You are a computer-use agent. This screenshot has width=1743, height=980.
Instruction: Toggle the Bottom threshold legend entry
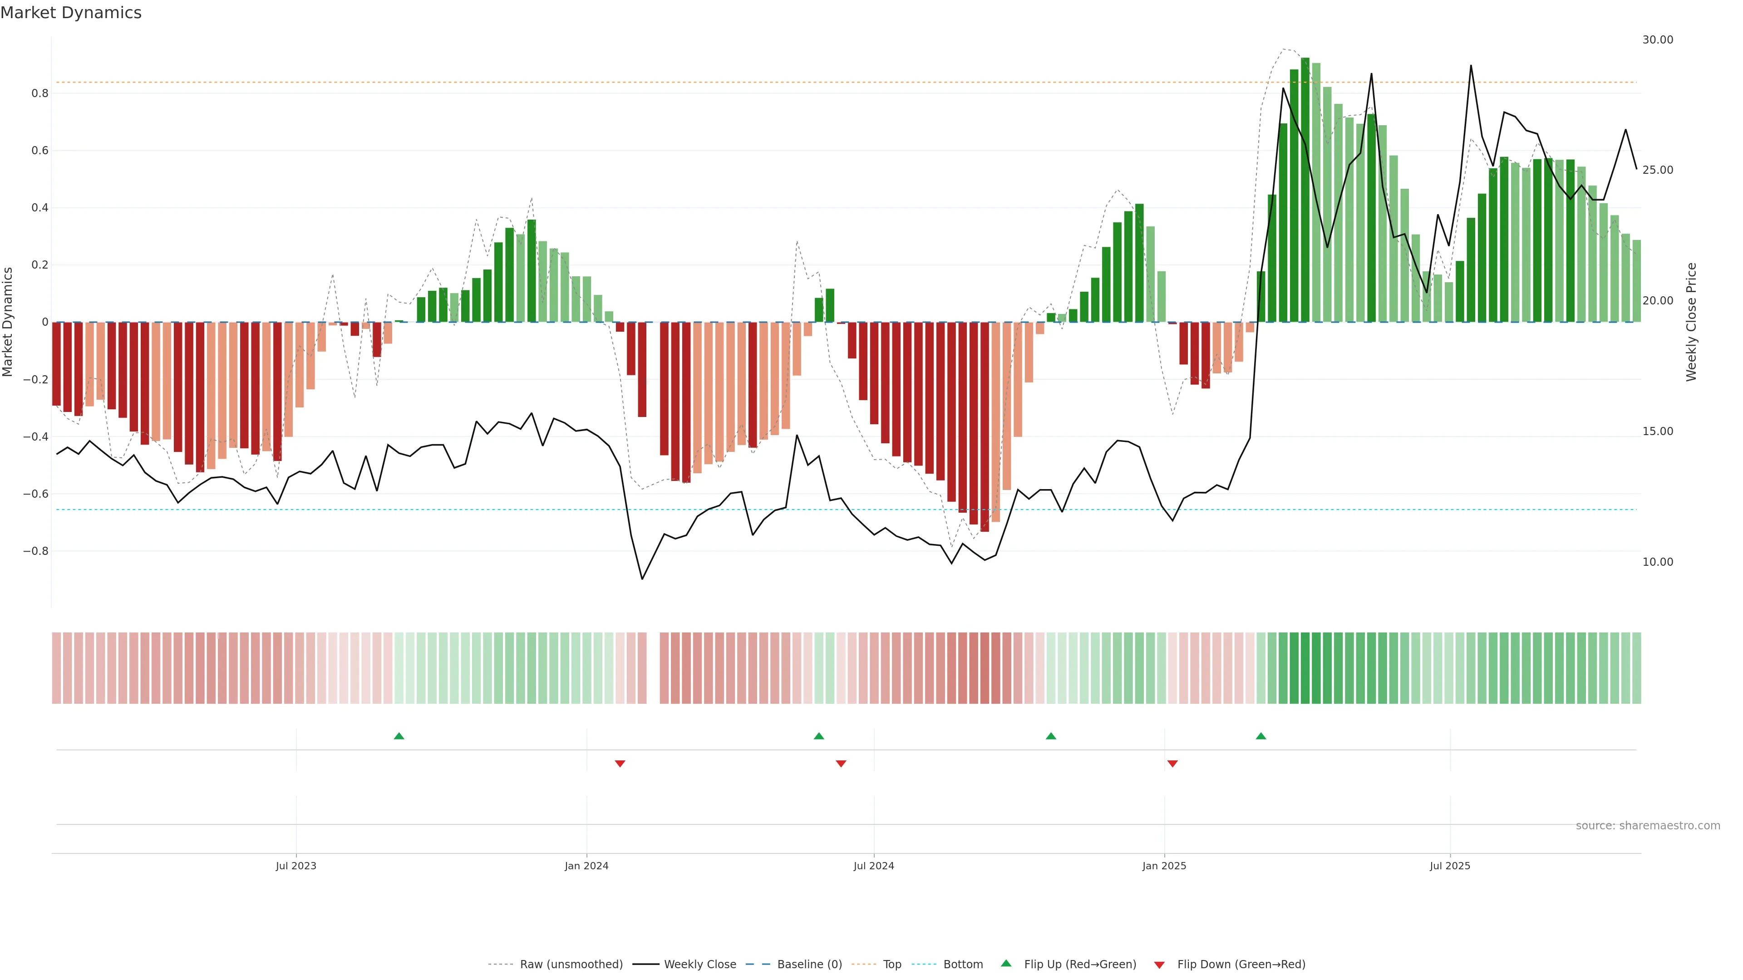coord(963,965)
